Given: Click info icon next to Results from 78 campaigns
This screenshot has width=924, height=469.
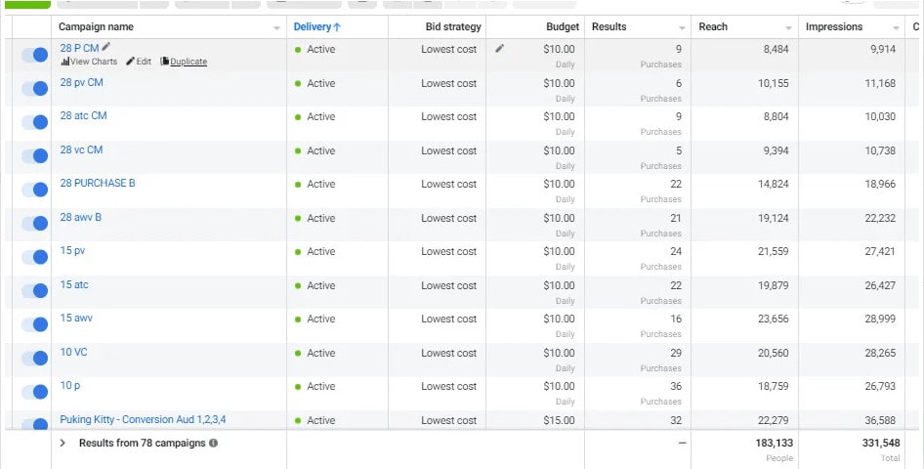Looking at the screenshot, I should (214, 443).
